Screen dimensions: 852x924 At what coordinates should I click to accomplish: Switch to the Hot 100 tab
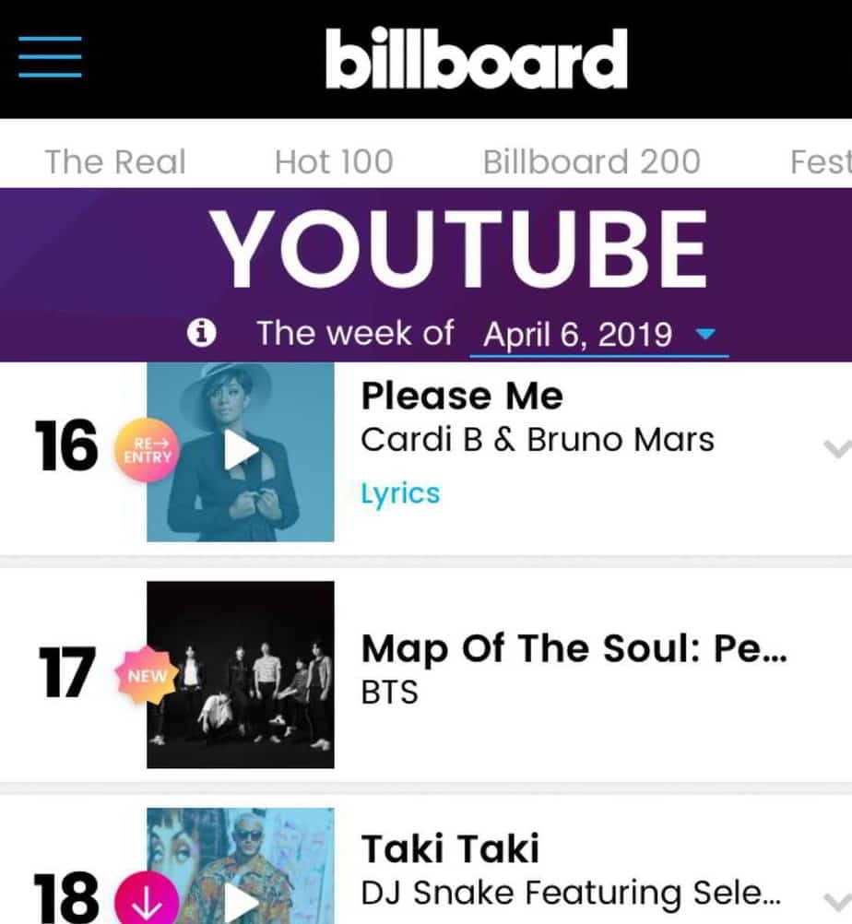click(334, 162)
